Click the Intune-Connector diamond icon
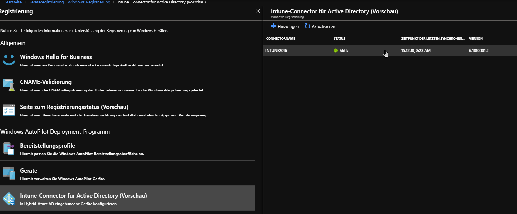Screen dimensions: 517x214 [x=9, y=199]
